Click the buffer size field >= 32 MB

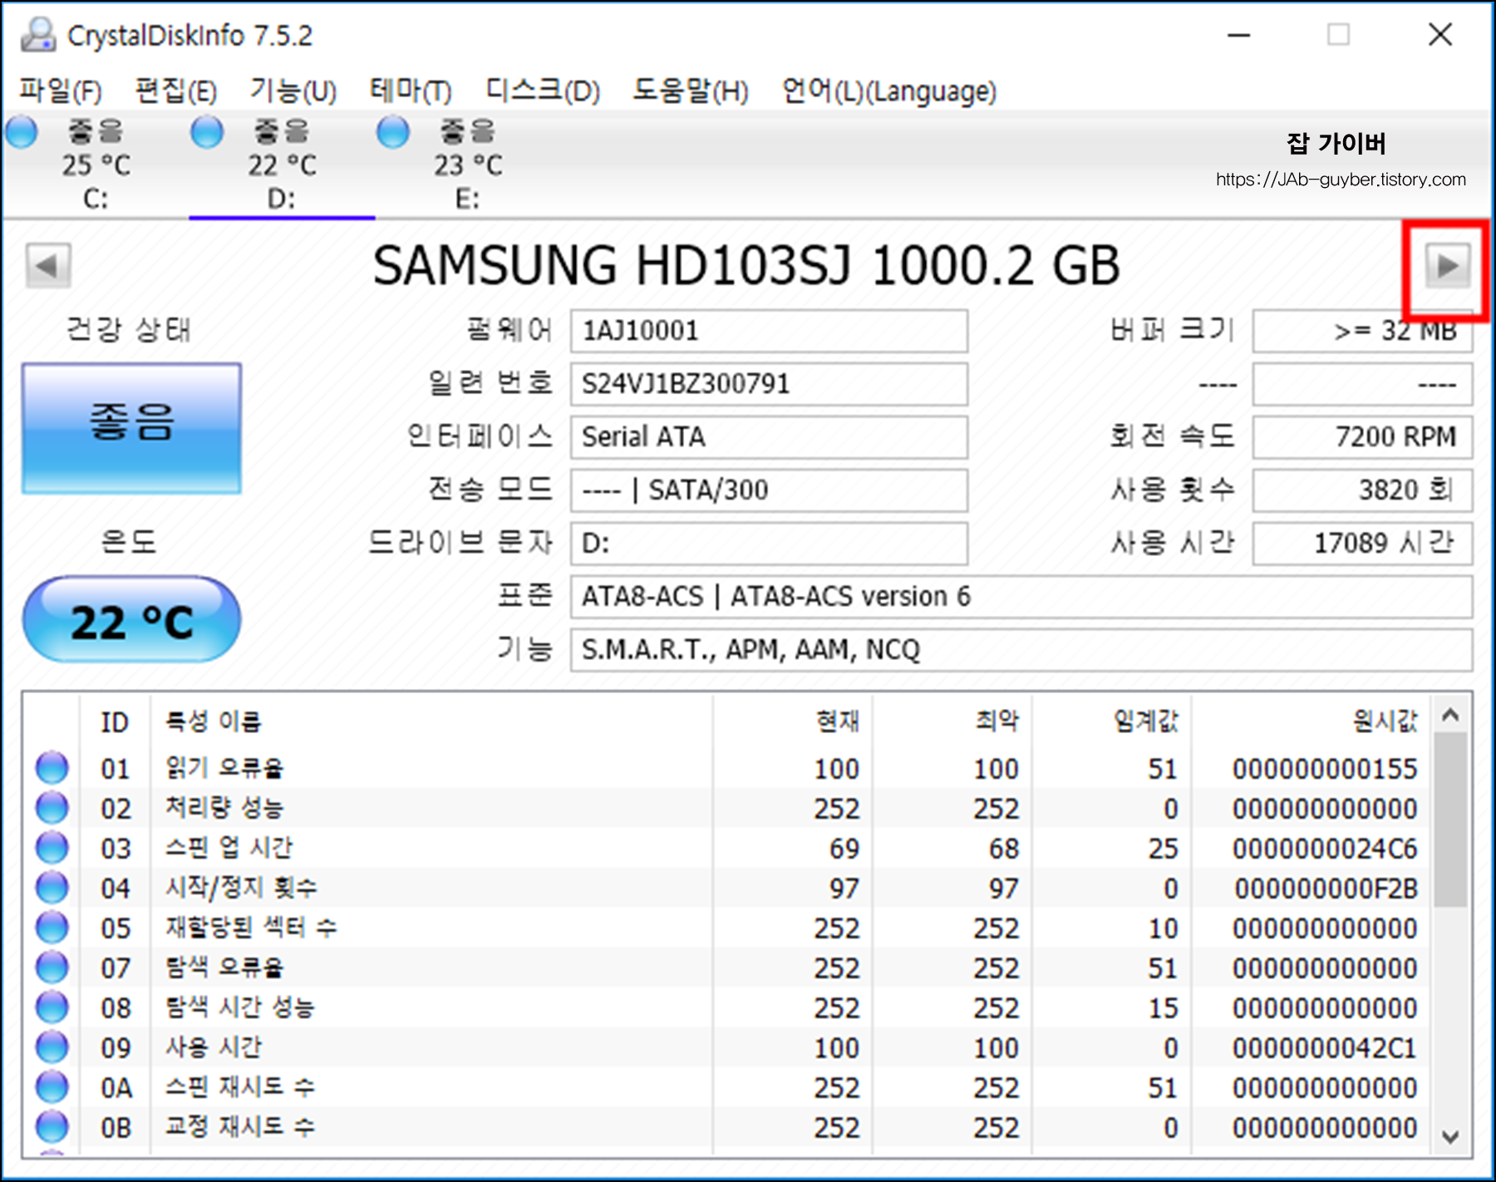coord(1363,331)
